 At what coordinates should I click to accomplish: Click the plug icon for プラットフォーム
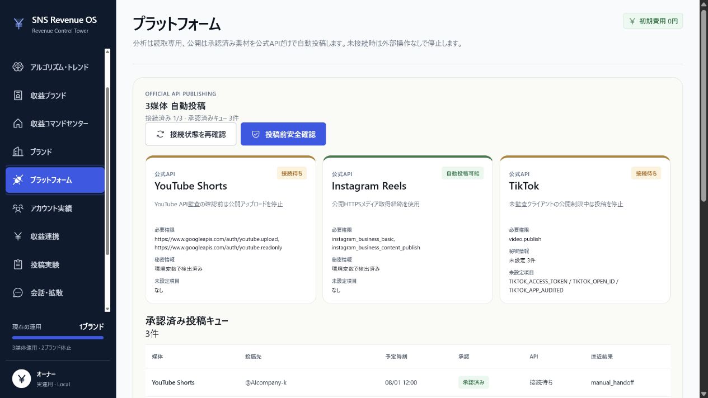(18, 180)
